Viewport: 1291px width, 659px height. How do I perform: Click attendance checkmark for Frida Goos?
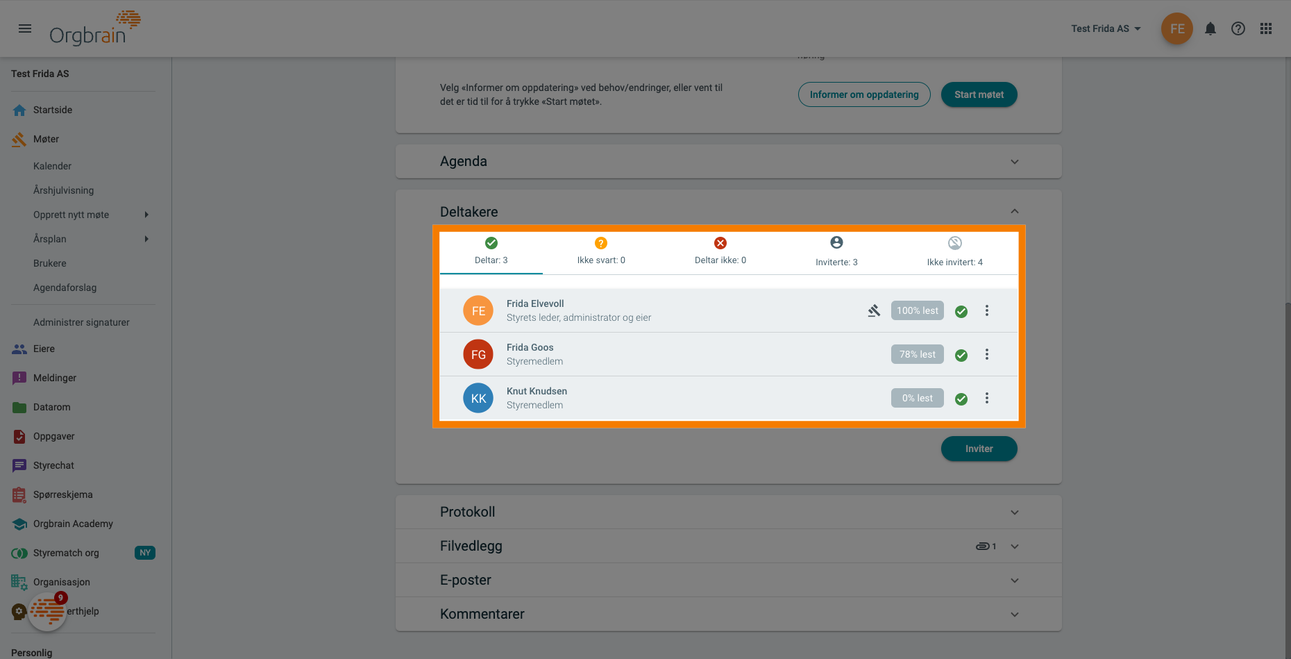(961, 355)
